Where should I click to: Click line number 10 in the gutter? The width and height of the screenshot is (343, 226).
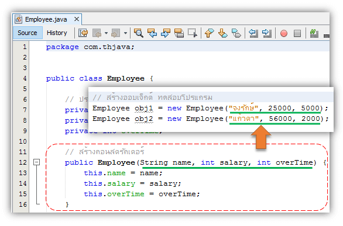pyautogui.click(x=23, y=141)
